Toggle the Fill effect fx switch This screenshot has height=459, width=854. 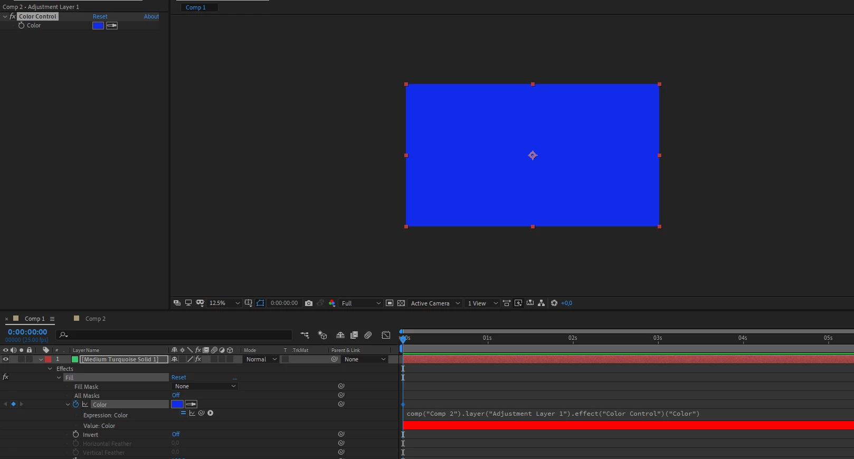6,377
